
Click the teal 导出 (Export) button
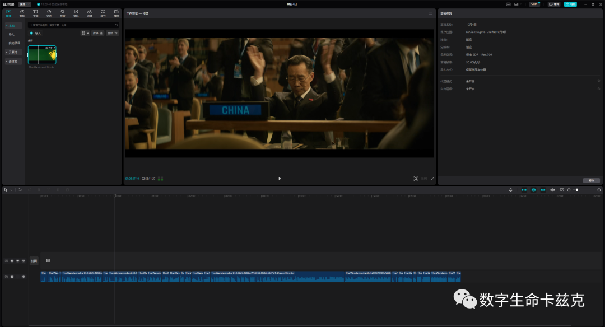tap(570, 4)
